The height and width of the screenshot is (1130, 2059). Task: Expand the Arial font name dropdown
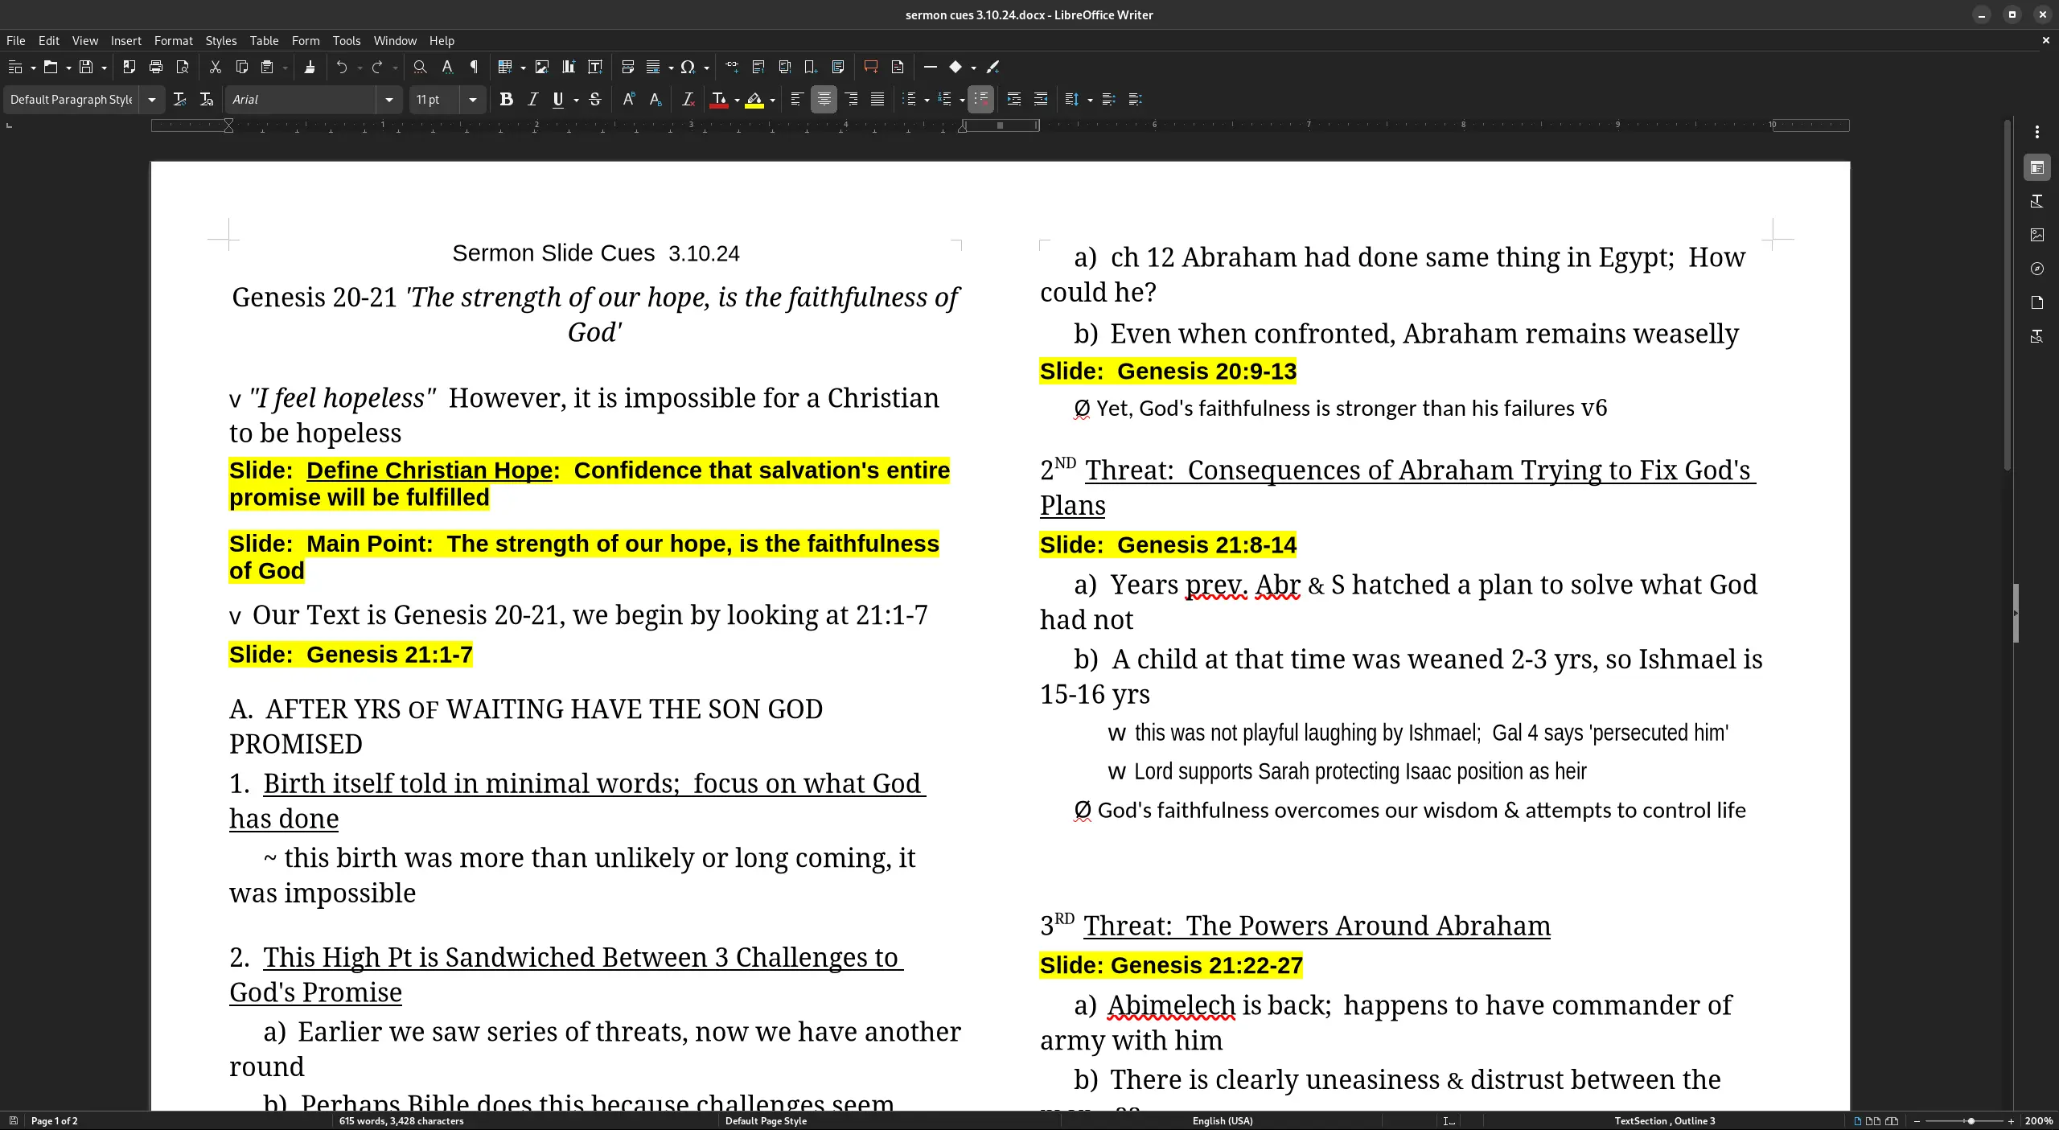tap(389, 100)
